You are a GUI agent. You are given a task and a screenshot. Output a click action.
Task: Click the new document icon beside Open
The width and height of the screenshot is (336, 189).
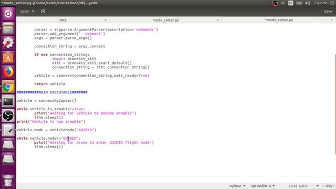click(43, 11)
